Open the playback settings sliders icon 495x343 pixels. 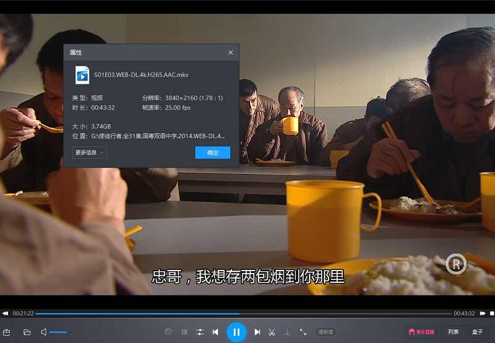[200, 332]
